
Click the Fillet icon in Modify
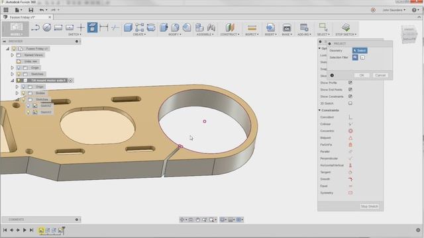[175, 28]
